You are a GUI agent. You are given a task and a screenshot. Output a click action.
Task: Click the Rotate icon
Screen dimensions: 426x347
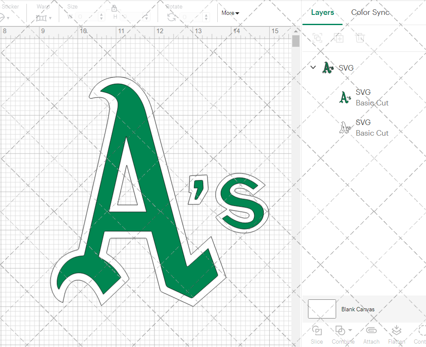pos(171,17)
